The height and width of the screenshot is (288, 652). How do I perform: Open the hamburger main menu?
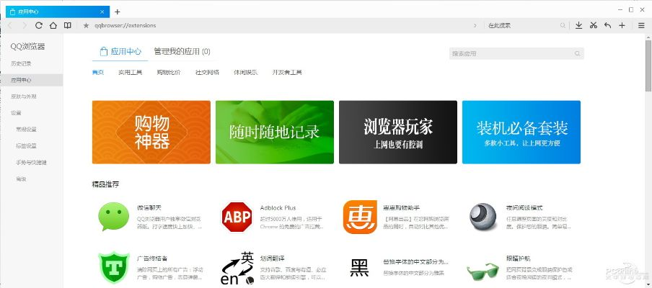641,25
